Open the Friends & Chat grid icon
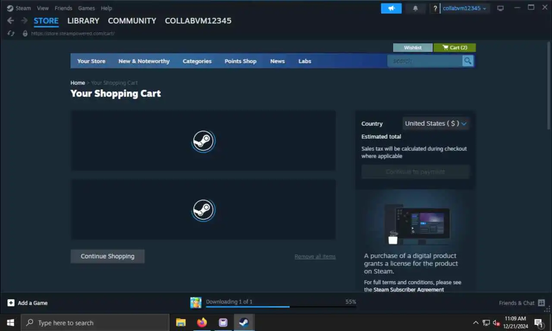 point(542,303)
